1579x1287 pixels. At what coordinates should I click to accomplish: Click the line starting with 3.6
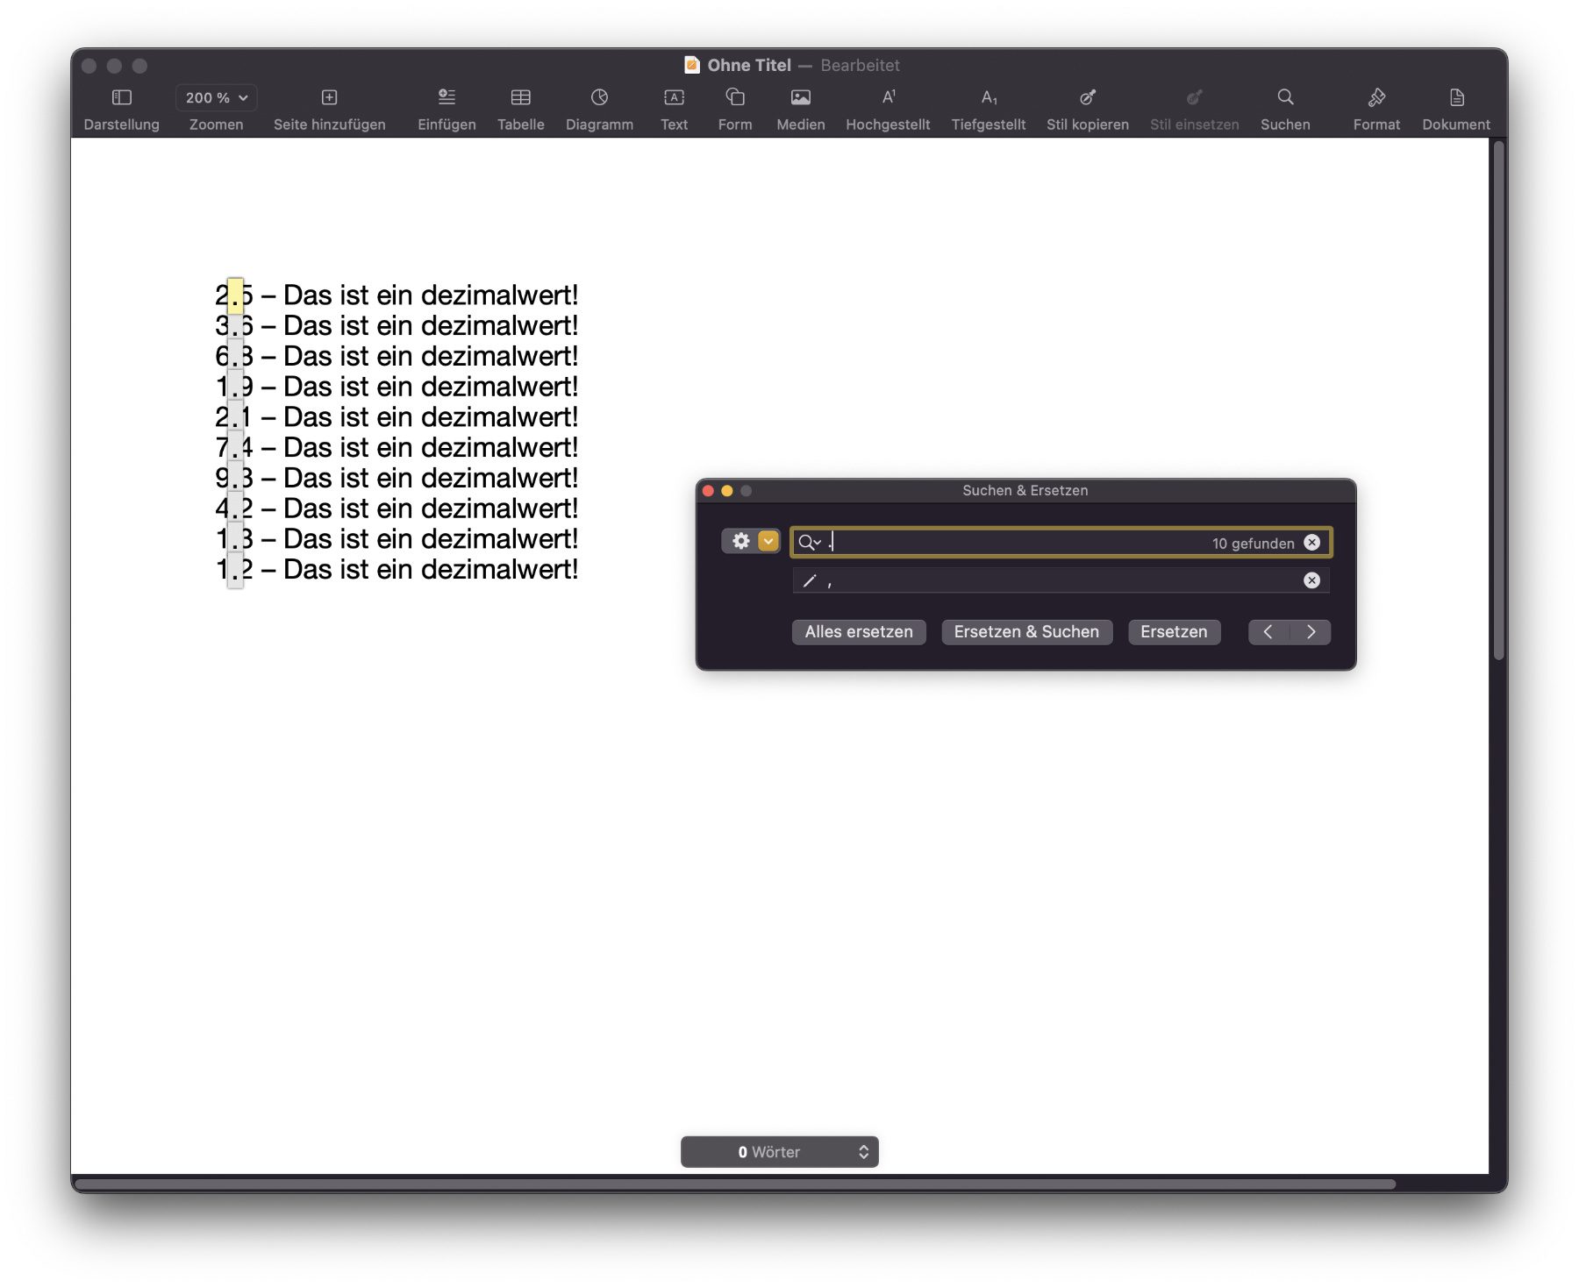coord(397,326)
